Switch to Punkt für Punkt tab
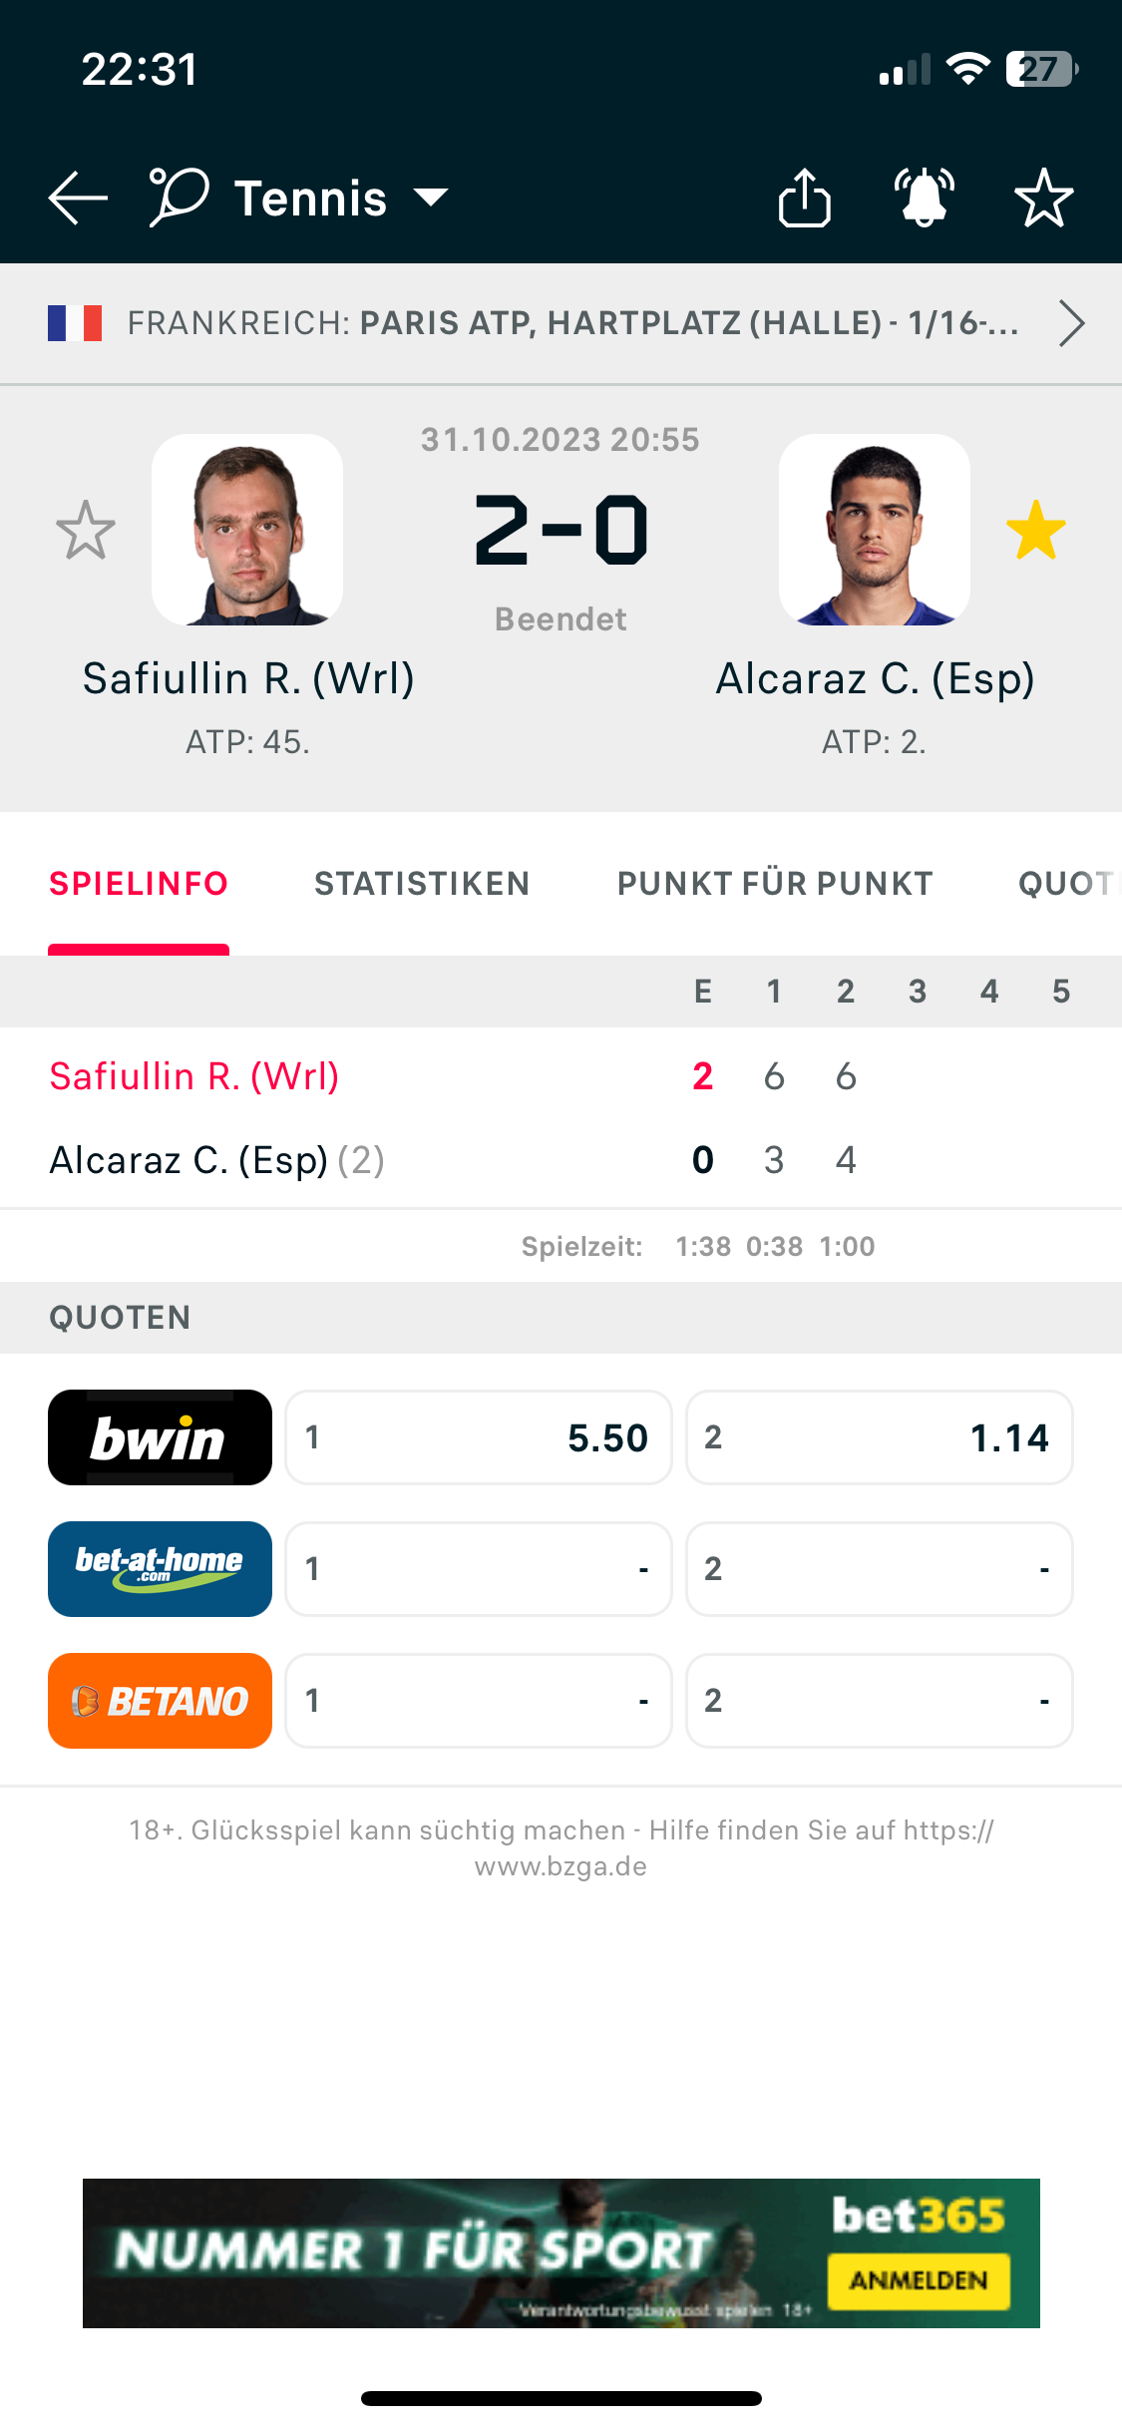Viewport: 1122px width, 2430px height. (x=775, y=884)
